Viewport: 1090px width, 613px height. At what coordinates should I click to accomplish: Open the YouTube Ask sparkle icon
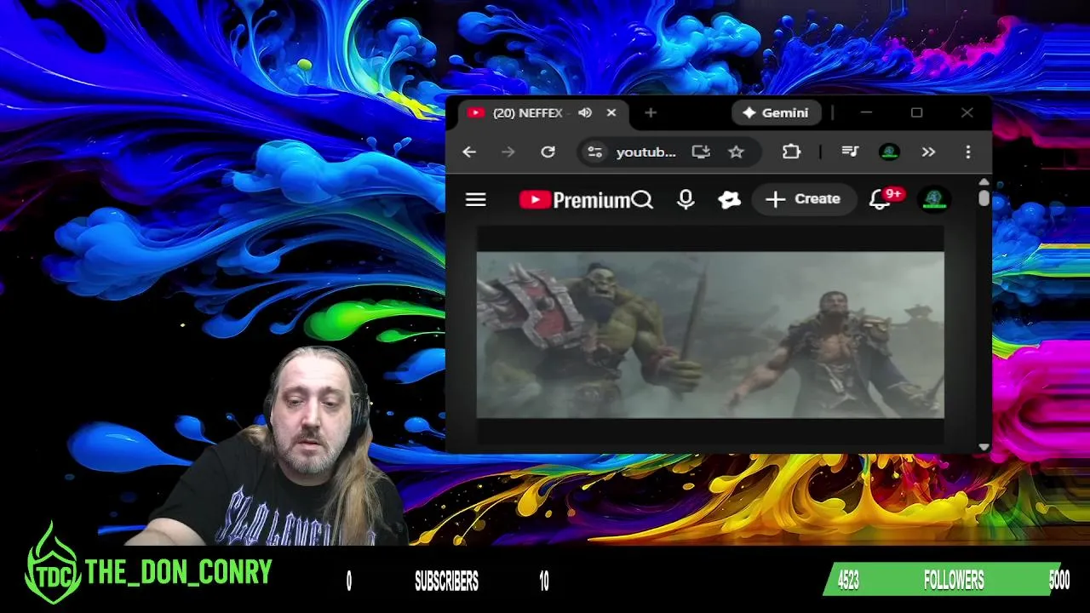point(730,200)
